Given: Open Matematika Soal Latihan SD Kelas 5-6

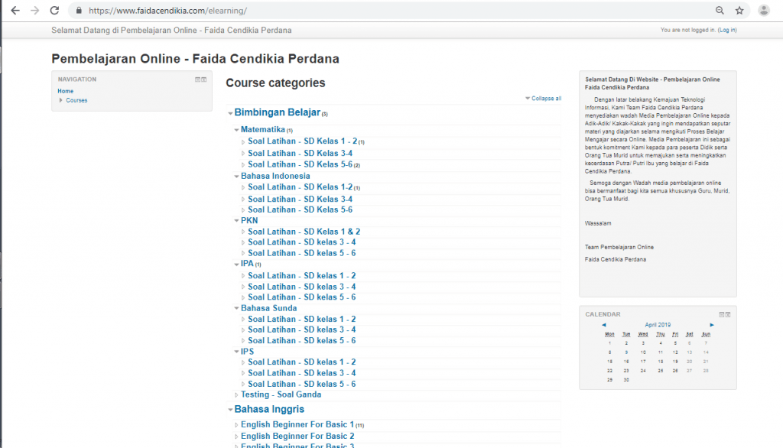Looking at the screenshot, I should click(x=300, y=164).
